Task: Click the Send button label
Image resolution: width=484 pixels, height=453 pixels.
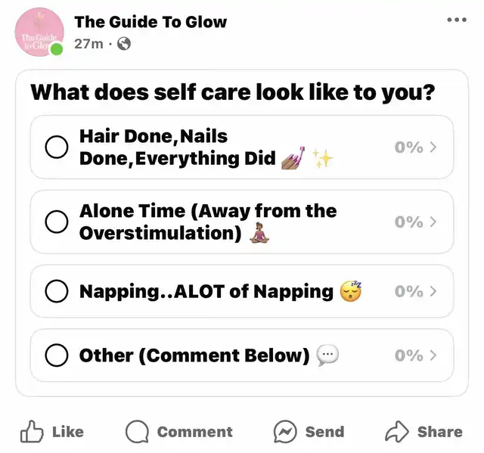Action: 324,432
